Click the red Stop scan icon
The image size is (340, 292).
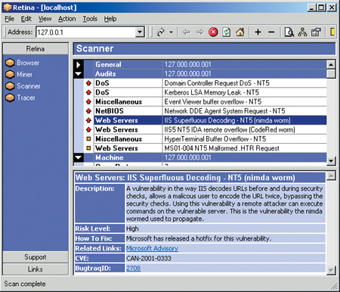[213, 33]
